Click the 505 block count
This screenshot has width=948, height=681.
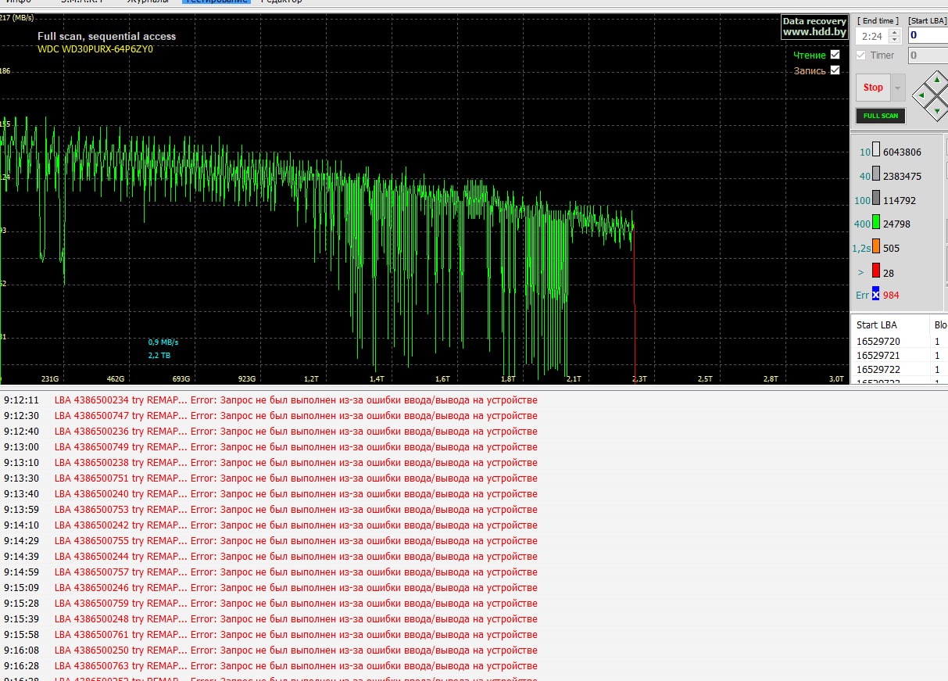coord(892,249)
